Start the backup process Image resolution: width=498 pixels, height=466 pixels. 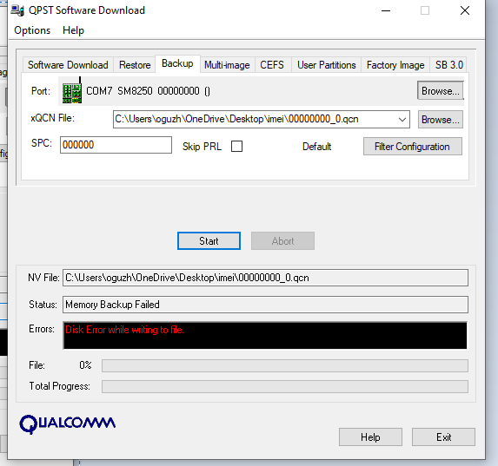click(209, 241)
